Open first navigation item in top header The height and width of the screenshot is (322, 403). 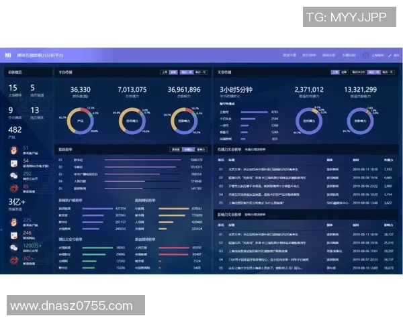(x=289, y=55)
